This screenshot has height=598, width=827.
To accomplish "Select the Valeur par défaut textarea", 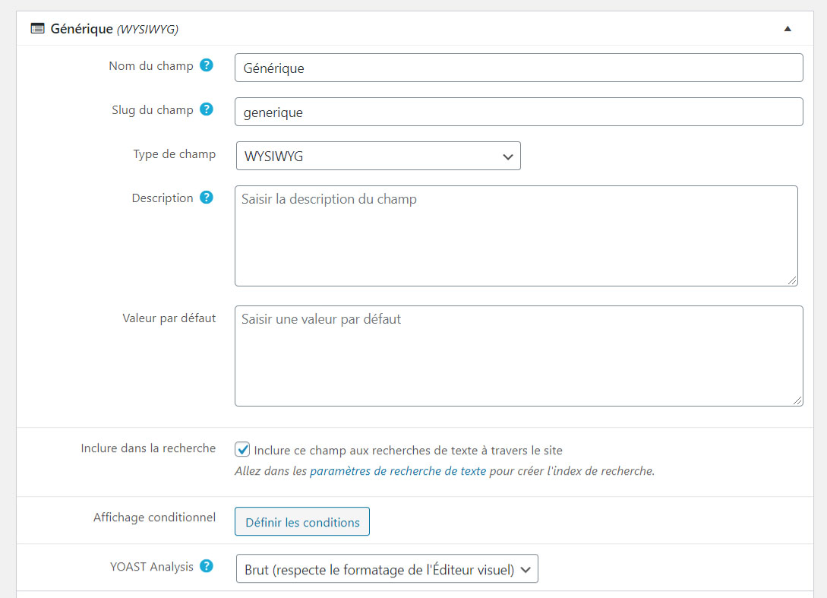I will click(x=519, y=356).
